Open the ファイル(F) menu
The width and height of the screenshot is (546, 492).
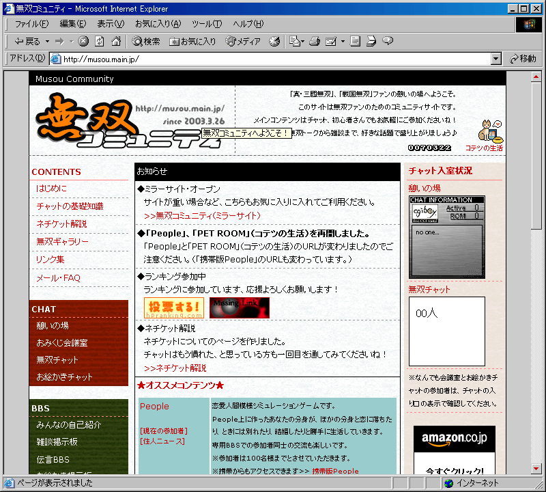pos(31,24)
